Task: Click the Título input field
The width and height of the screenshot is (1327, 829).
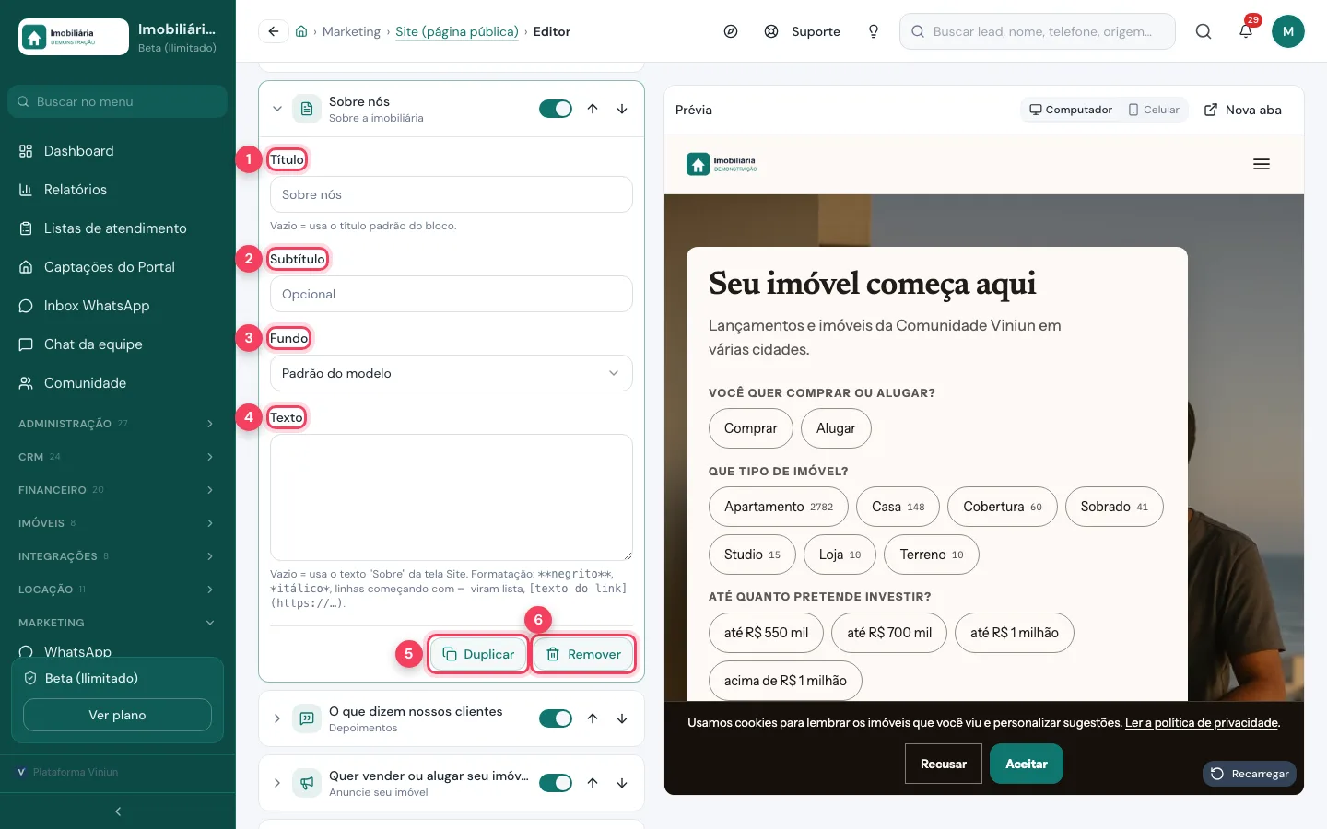Action: [452, 194]
